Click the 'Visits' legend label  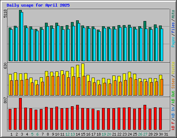coord(173,68)
